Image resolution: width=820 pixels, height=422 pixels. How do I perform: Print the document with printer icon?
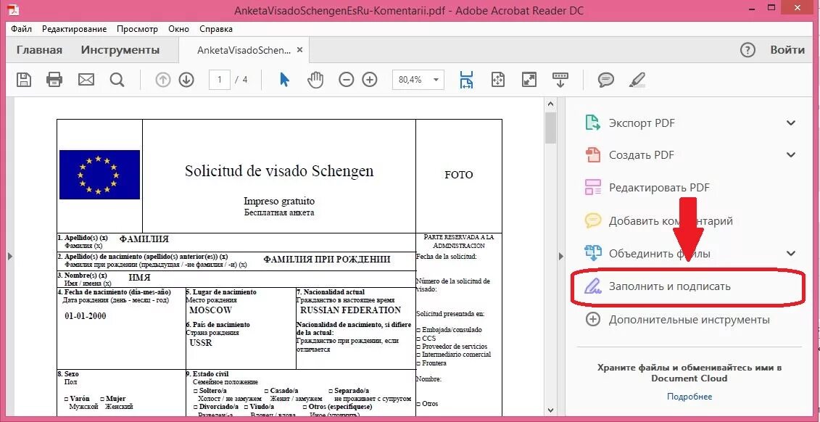[54, 80]
